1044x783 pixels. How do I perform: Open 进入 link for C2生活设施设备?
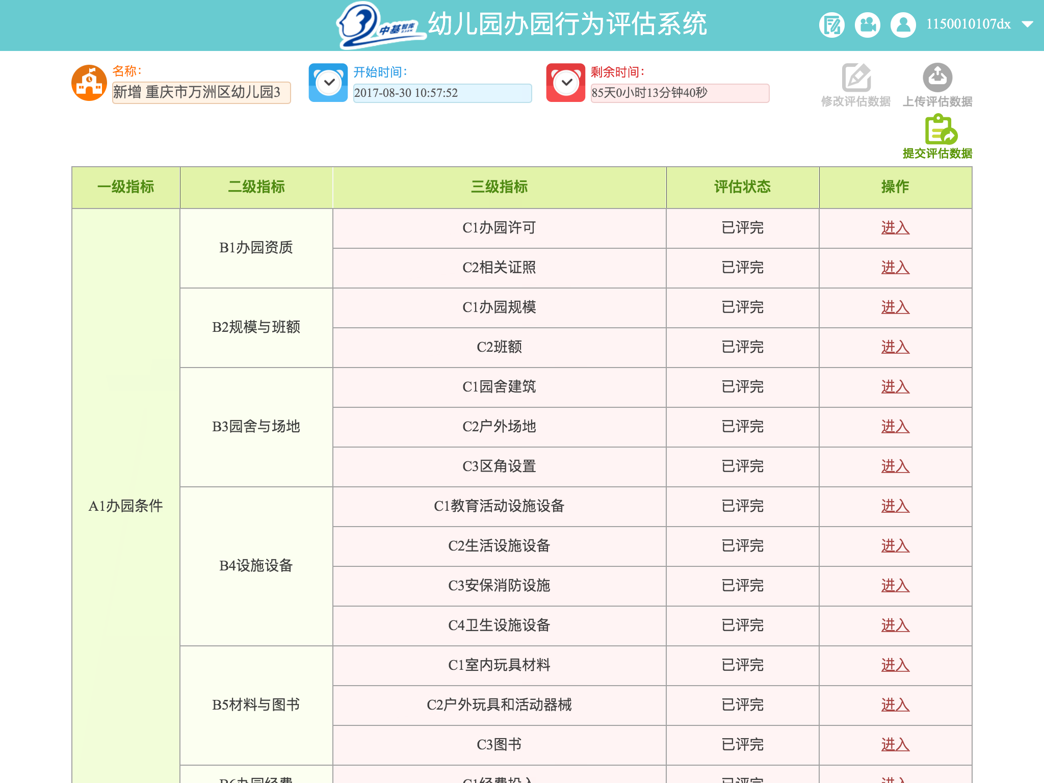(x=895, y=546)
